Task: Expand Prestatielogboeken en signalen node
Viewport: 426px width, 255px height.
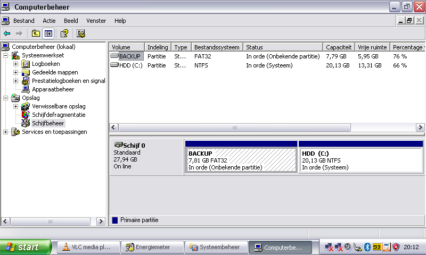Action: pos(16,81)
